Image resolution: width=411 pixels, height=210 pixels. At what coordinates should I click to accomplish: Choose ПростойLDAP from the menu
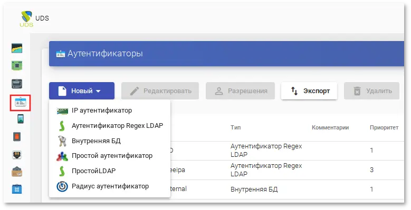tap(110, 171)
